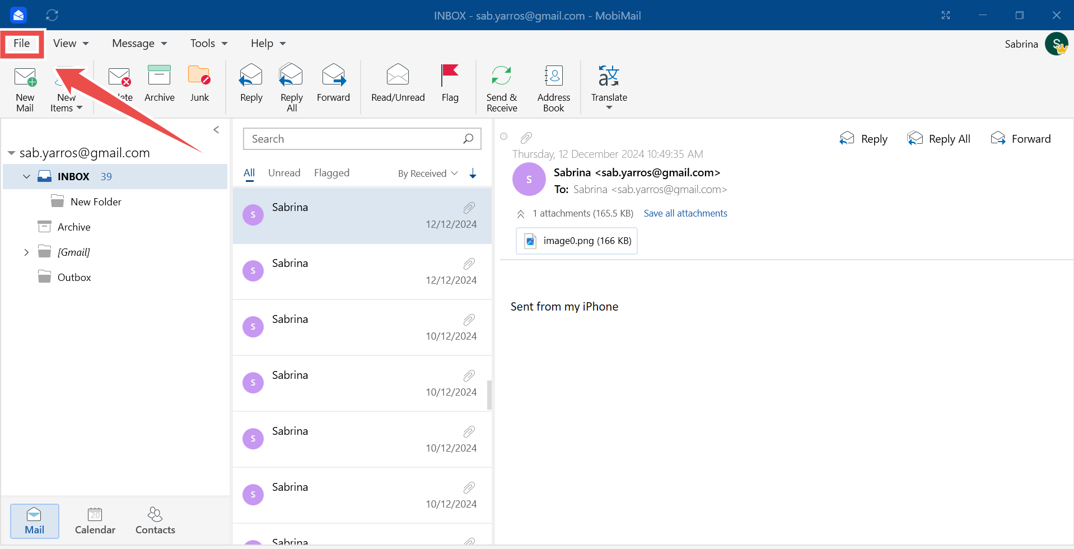Click the Search input field

coord(362,139)
